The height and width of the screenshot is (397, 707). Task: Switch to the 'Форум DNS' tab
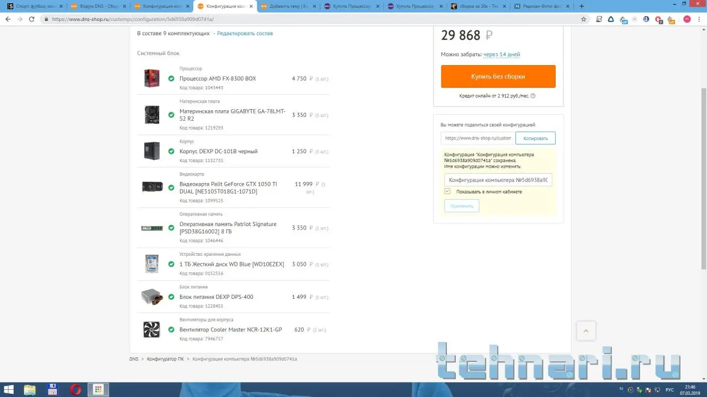(99, 6)
